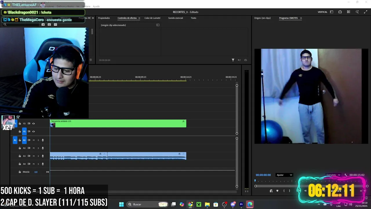
Task: Solo audio track A1
Action: point(38,140)
